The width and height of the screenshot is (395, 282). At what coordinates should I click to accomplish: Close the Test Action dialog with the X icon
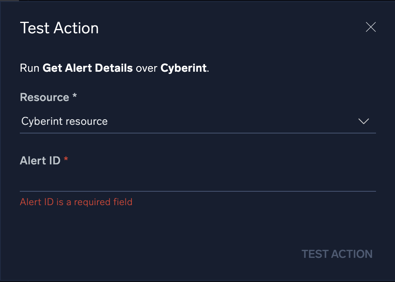[370, 27]
